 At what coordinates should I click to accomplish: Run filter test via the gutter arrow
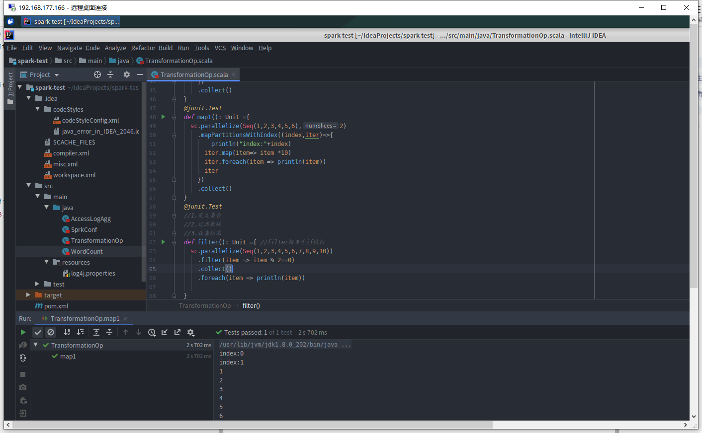[163, 242]
